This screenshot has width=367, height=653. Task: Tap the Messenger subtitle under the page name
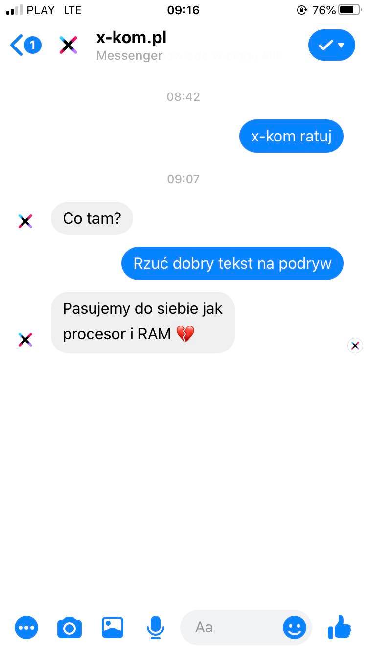point(129,55)
